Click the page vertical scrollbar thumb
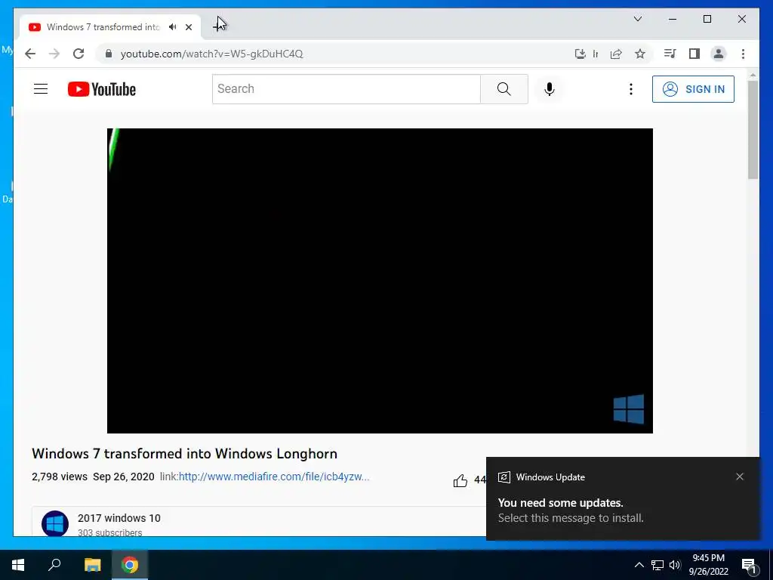 pos(753,130)
